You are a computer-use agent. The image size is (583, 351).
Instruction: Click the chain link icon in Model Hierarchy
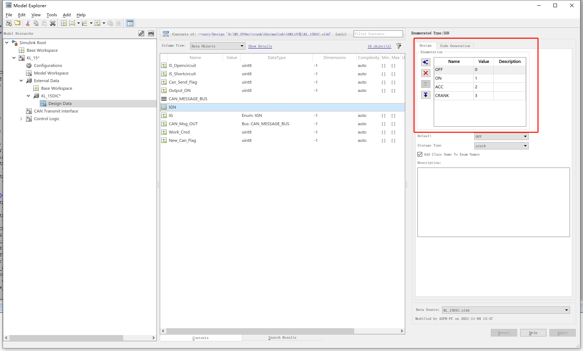141,33
